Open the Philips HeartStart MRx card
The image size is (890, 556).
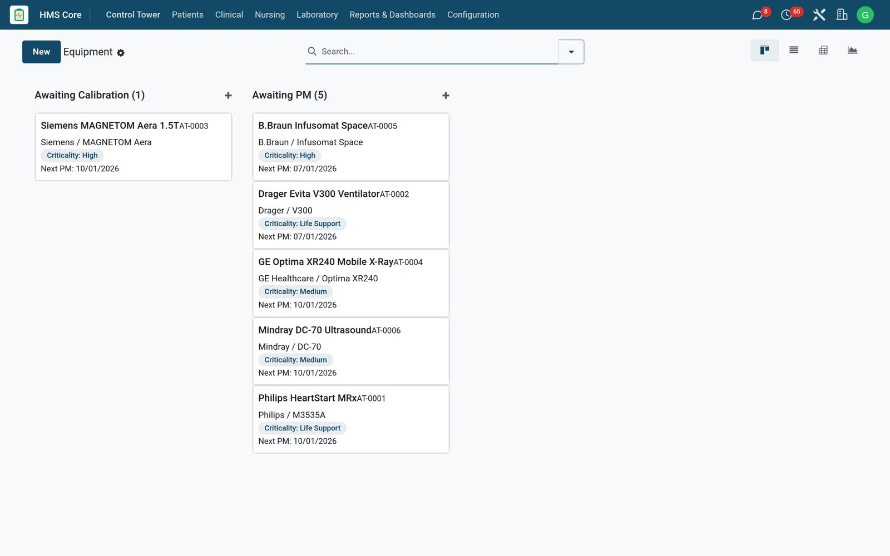351,419
